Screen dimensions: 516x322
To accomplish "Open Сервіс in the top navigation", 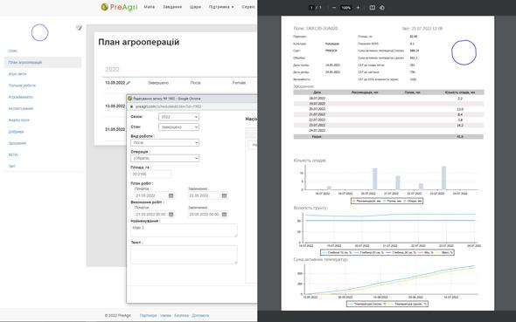I will coord(248,7).
